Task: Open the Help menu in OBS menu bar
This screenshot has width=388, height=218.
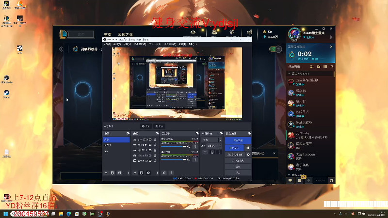Action: pyautogui.click(x=192, y=44)
